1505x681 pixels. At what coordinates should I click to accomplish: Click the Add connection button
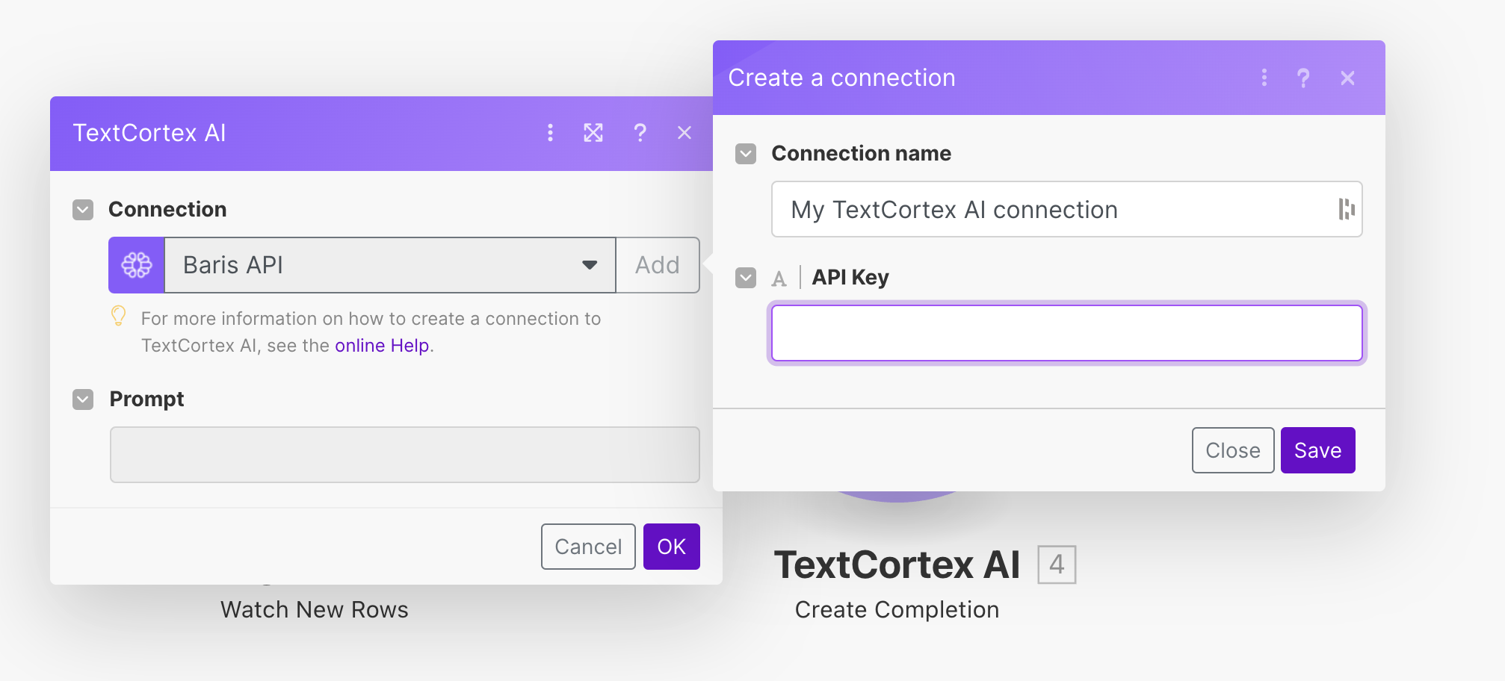(x=658, y=265)
